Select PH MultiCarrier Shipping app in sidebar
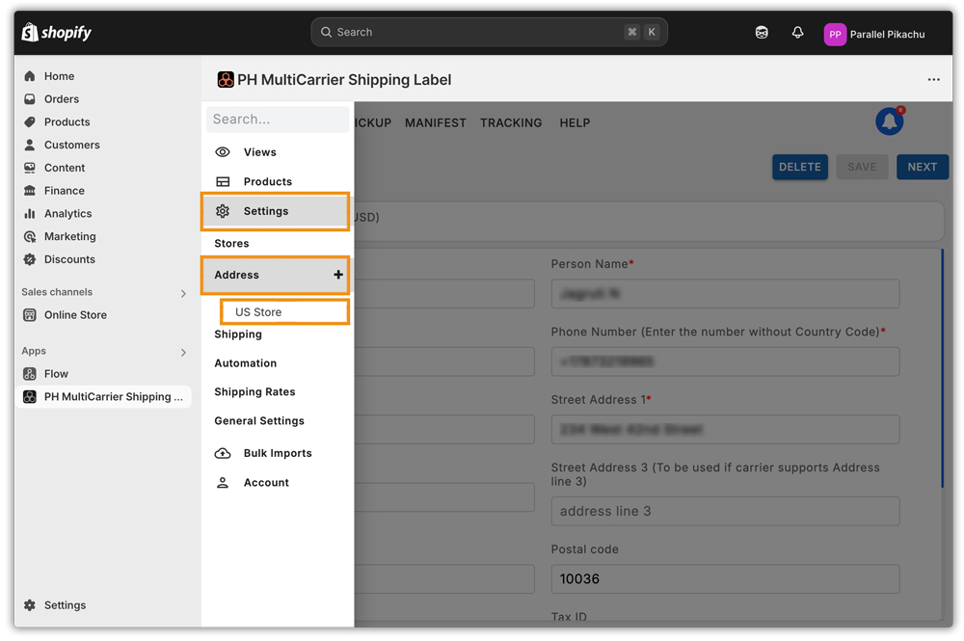Image resolution: width=964 pixels, height=641 pixels. tap(103, 396)
